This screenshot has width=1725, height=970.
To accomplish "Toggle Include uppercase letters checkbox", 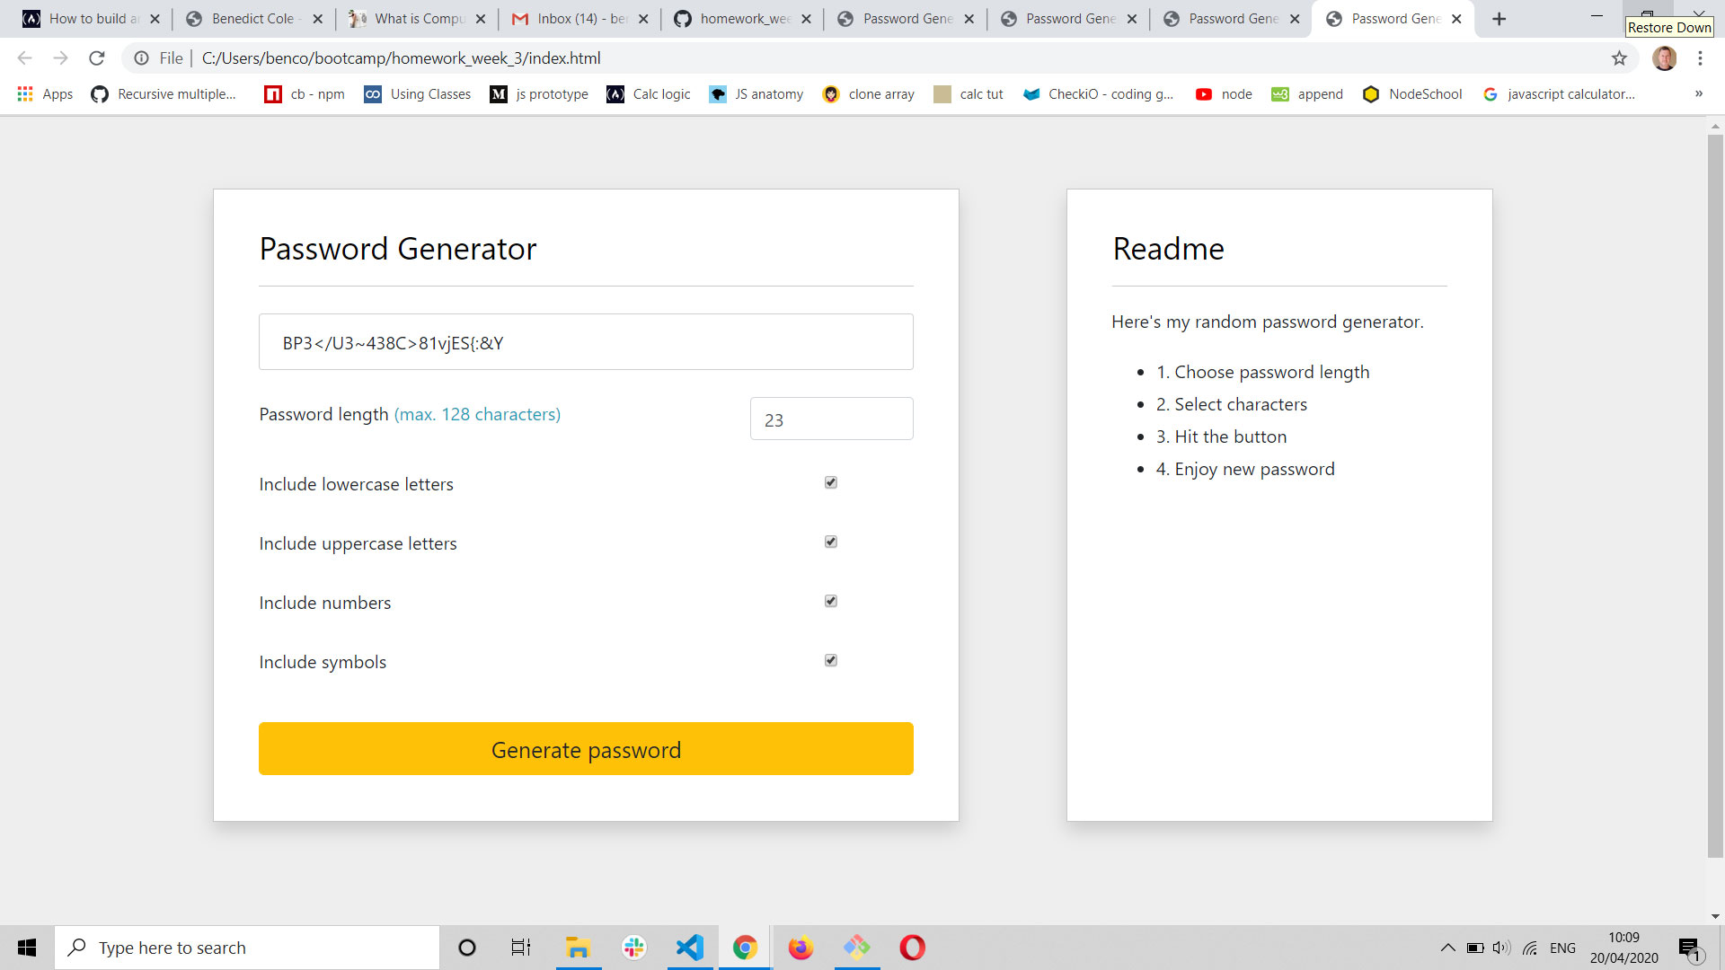I will click(831, 542).
